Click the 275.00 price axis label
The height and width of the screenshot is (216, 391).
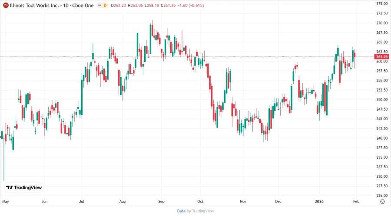382,3
